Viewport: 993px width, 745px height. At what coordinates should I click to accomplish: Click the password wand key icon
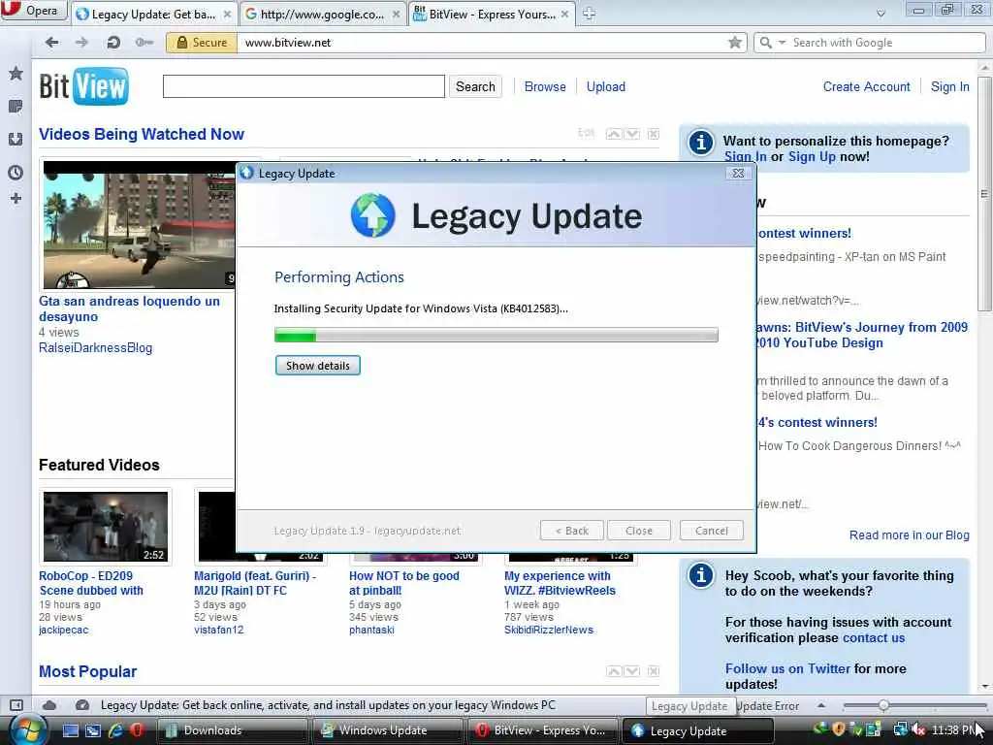coord(144,43)
